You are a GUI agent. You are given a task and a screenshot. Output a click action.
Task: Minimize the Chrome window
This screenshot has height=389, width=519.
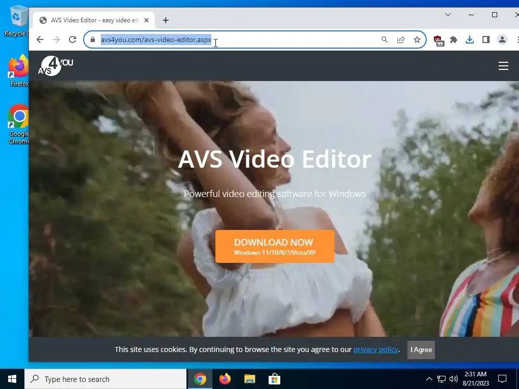click(x=471, y=15)
